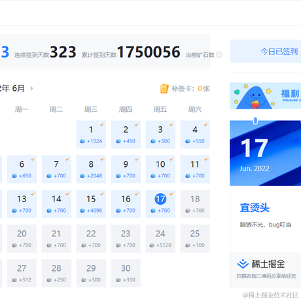Image resolution: width=301 pixels, height=301 pixels.
Task: Click the 宜烫头 fortune heading
Action: [255, 207]
